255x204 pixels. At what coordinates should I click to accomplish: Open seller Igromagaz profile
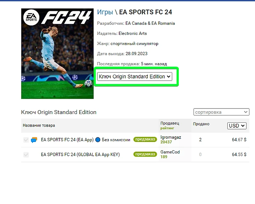point(170,137)
